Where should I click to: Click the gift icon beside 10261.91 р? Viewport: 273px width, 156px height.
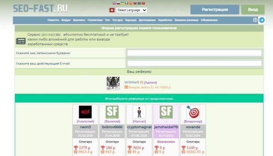pos(183,152)
